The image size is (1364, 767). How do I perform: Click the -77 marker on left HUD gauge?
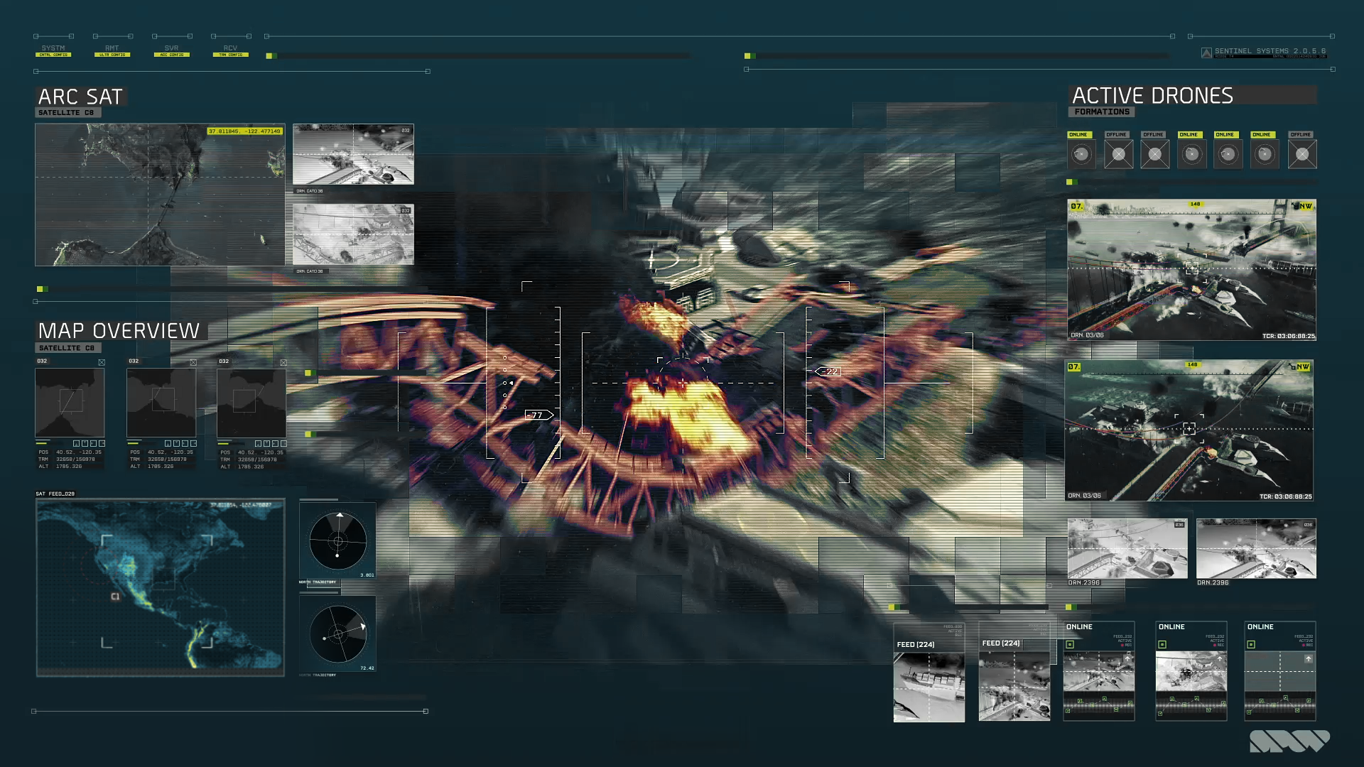[539, 415]
